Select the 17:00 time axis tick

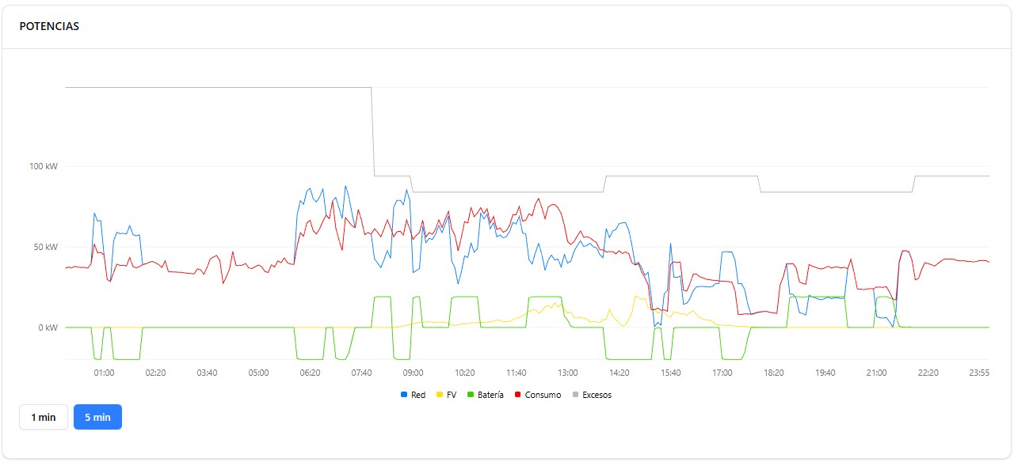coord(722,373)
